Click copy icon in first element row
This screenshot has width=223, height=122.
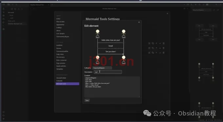click(x=153, y=44)
